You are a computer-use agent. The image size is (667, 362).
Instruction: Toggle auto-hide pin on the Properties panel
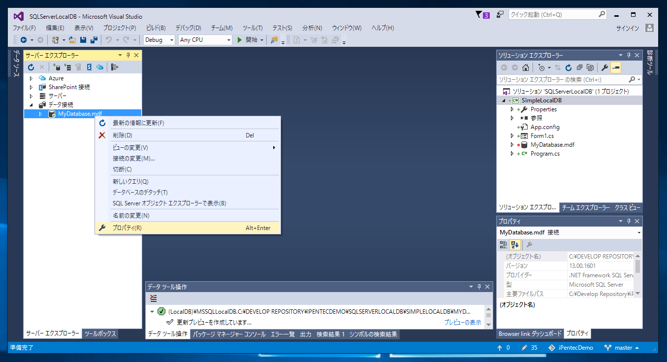point(629,221)
